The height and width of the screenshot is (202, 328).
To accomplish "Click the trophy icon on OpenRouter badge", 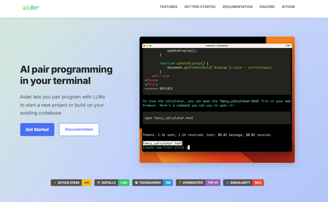I will pyautogui.click(x=179, y=183).
